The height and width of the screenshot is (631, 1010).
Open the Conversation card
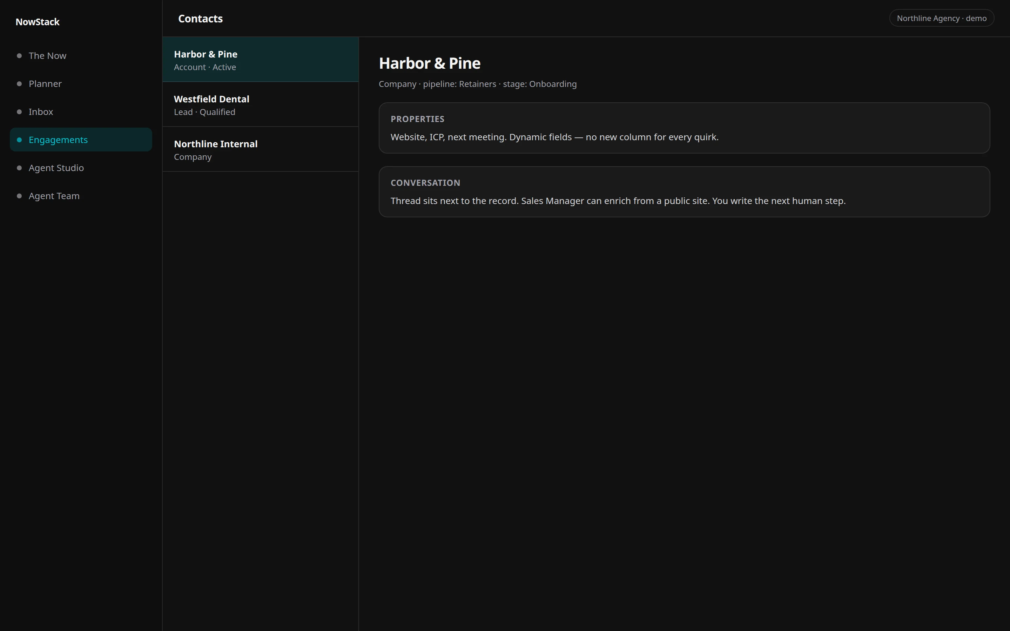coord(684,191)
